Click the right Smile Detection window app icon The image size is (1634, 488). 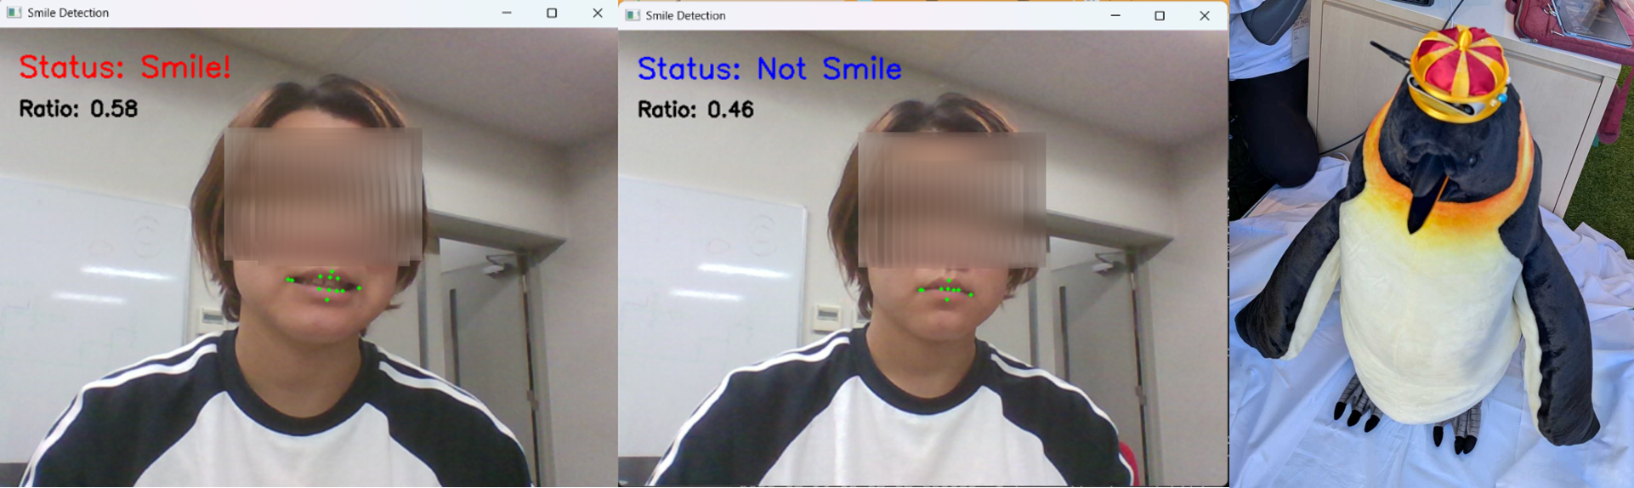click(633, 15)
